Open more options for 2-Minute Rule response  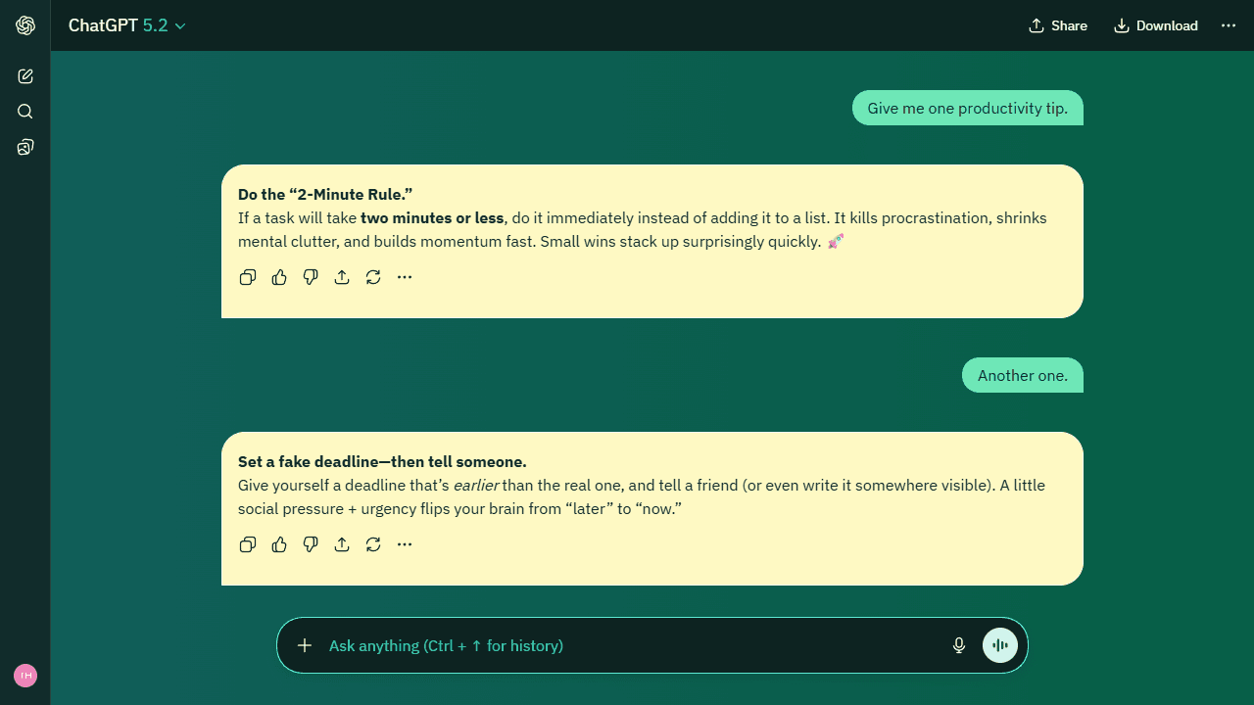click(405, 277)
